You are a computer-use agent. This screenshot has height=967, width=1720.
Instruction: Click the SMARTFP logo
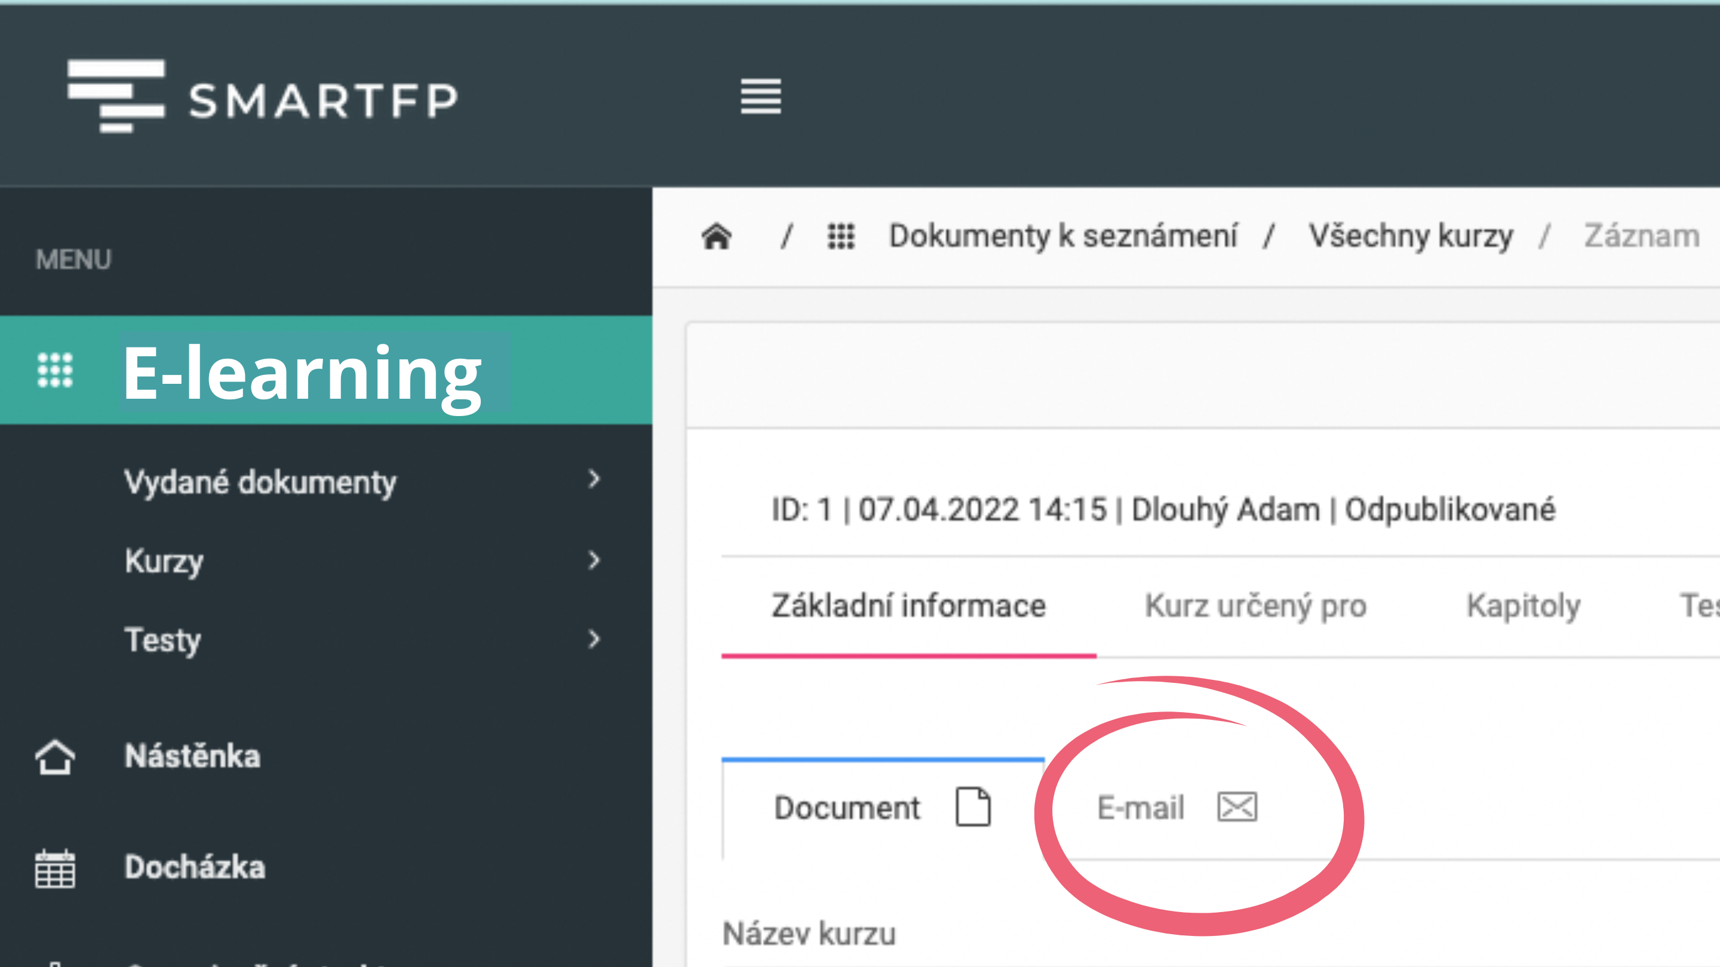click(x=262, y=97)
